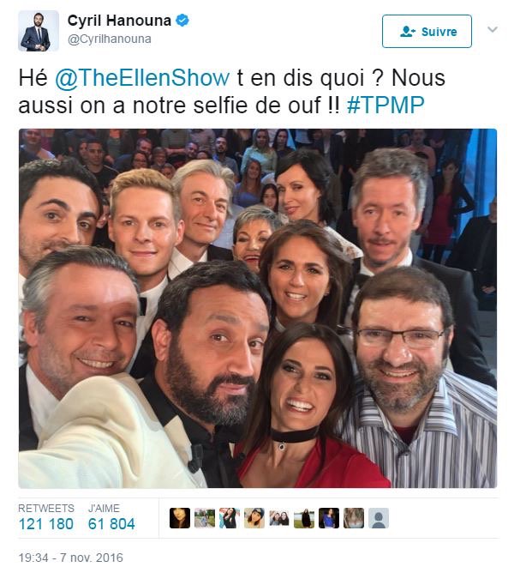Click the Suivre follow button

[x=427, y=32]
